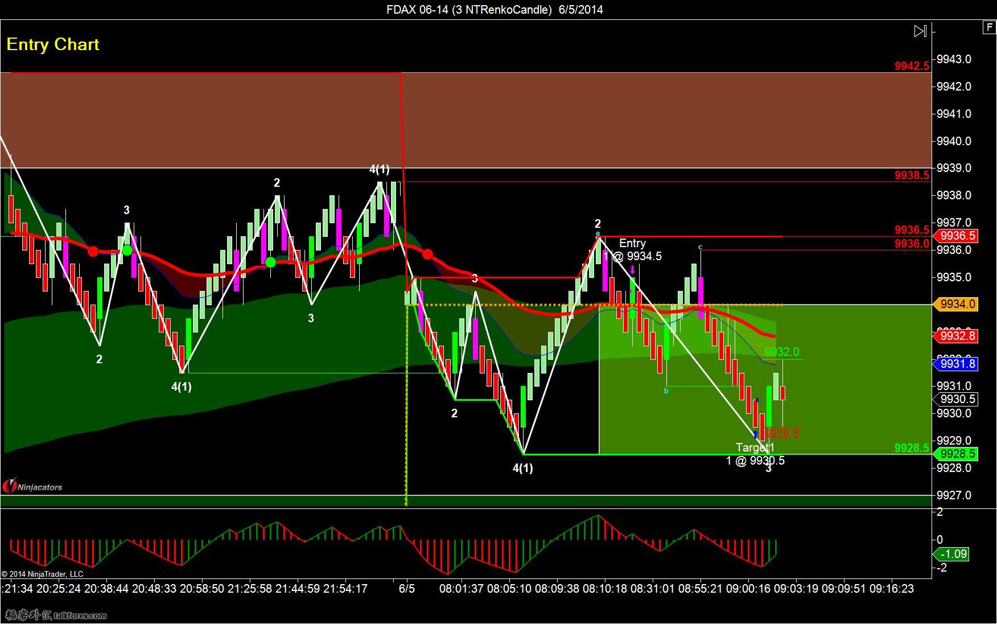Click the 9940.0 price axis label
Image resolution: width=997 pixels, height=624 pixels.
(x=954, y=141)
